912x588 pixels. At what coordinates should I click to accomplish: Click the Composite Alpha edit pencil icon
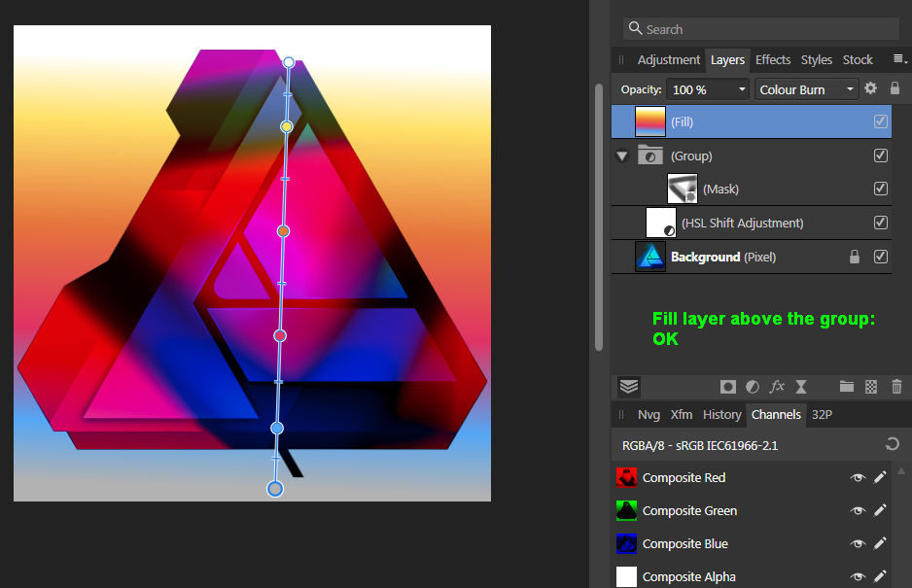click(x=880, y=576)
